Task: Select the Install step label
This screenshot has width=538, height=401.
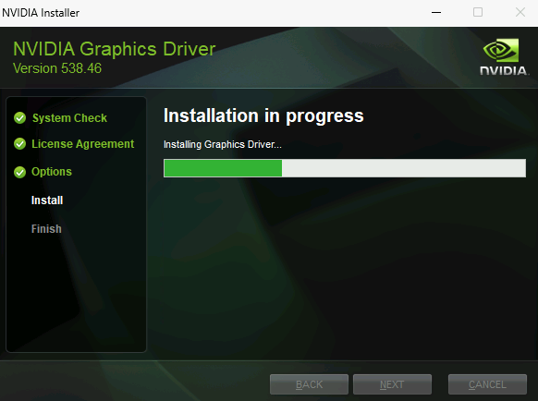Action: [47, 200]
